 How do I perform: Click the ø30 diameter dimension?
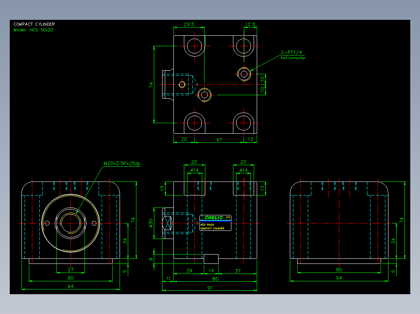(151, 223)
